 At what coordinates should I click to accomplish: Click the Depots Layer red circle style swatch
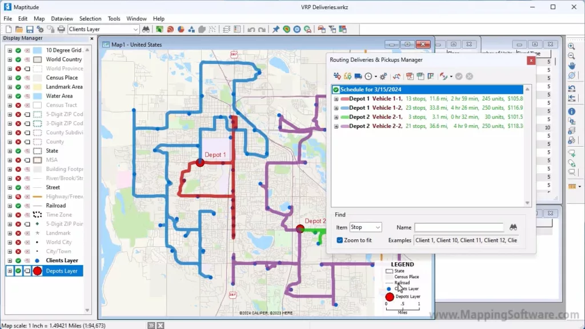38,271
